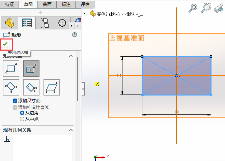Expand the 零件2 flyout tree arrow
Screen dimensions: 225x161
pyautogui.click(x=84, y=14)
